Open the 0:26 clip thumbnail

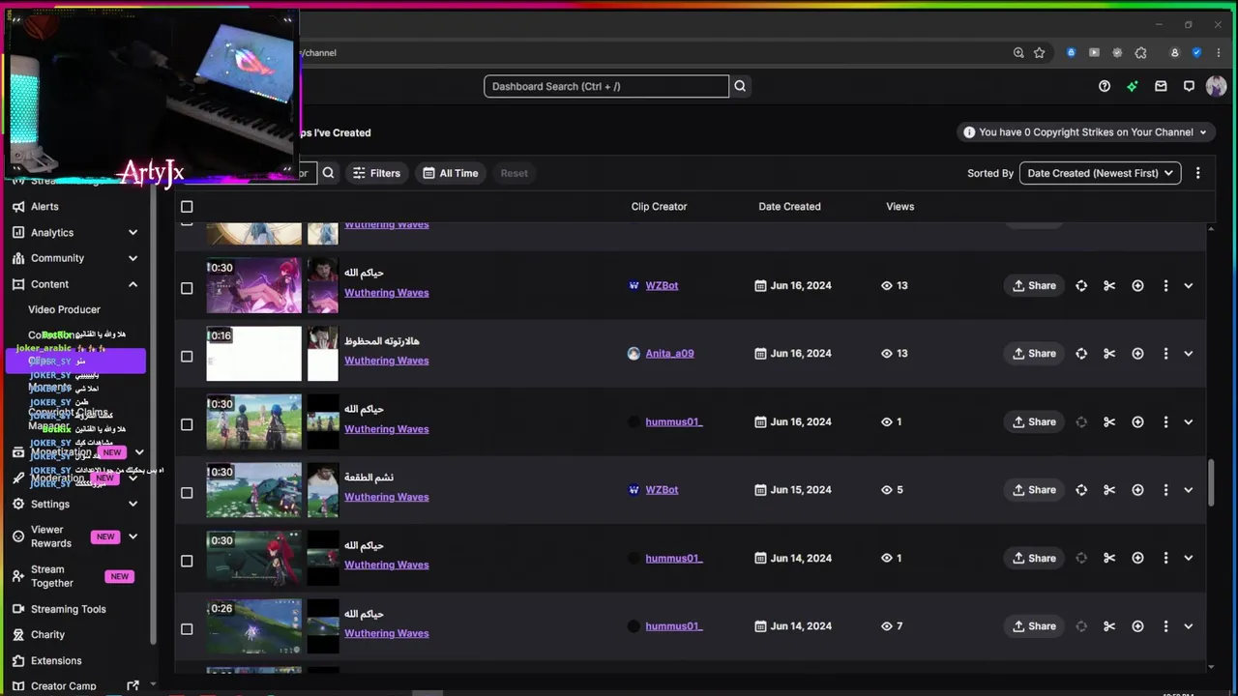[253, 626]
